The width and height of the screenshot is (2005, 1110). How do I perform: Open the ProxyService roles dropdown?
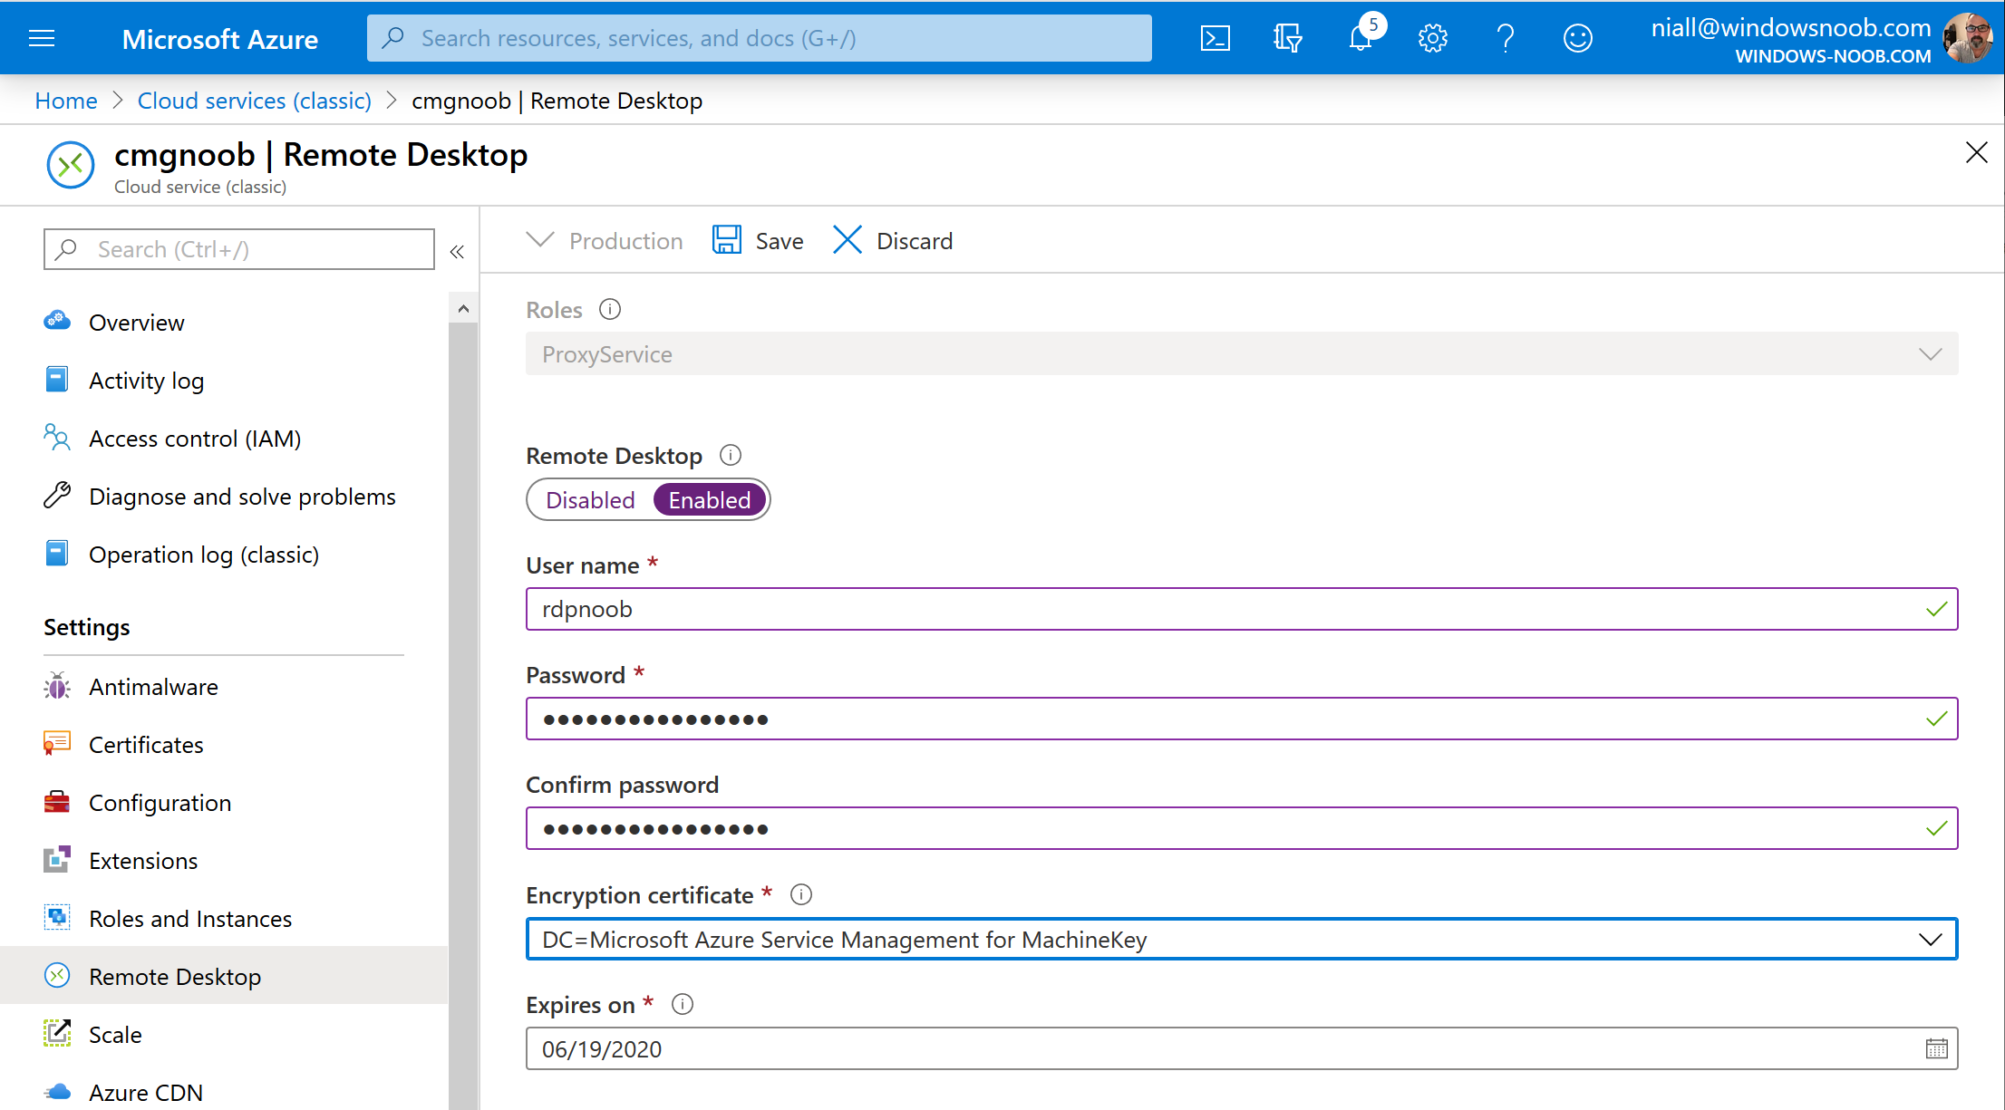[1242, 354]
